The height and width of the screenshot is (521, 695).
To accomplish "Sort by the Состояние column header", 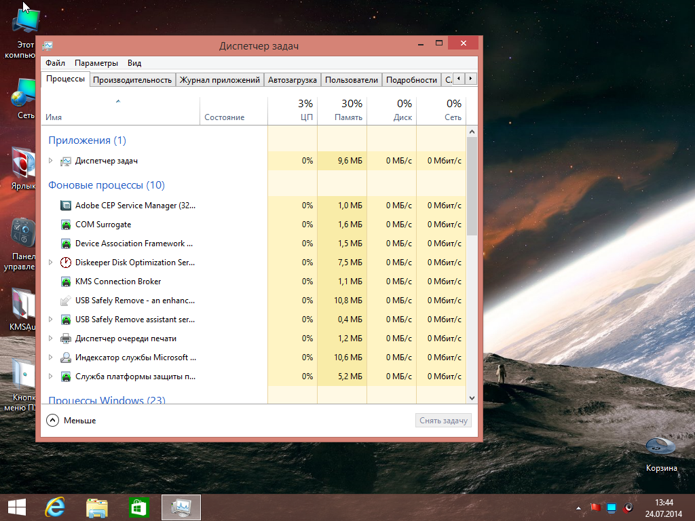I will pos(233,111).
